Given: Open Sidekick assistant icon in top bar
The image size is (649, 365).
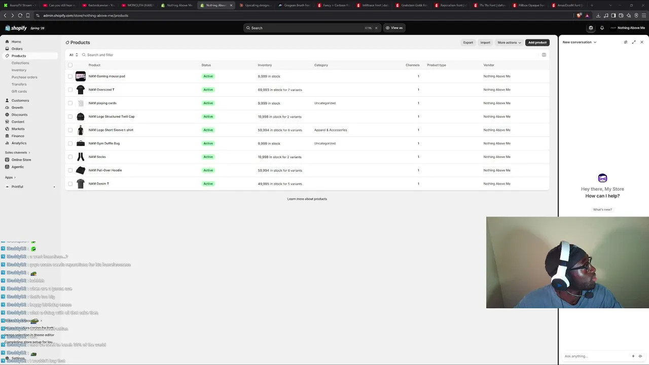Looking at the screenshot, I should pos(591,28).
